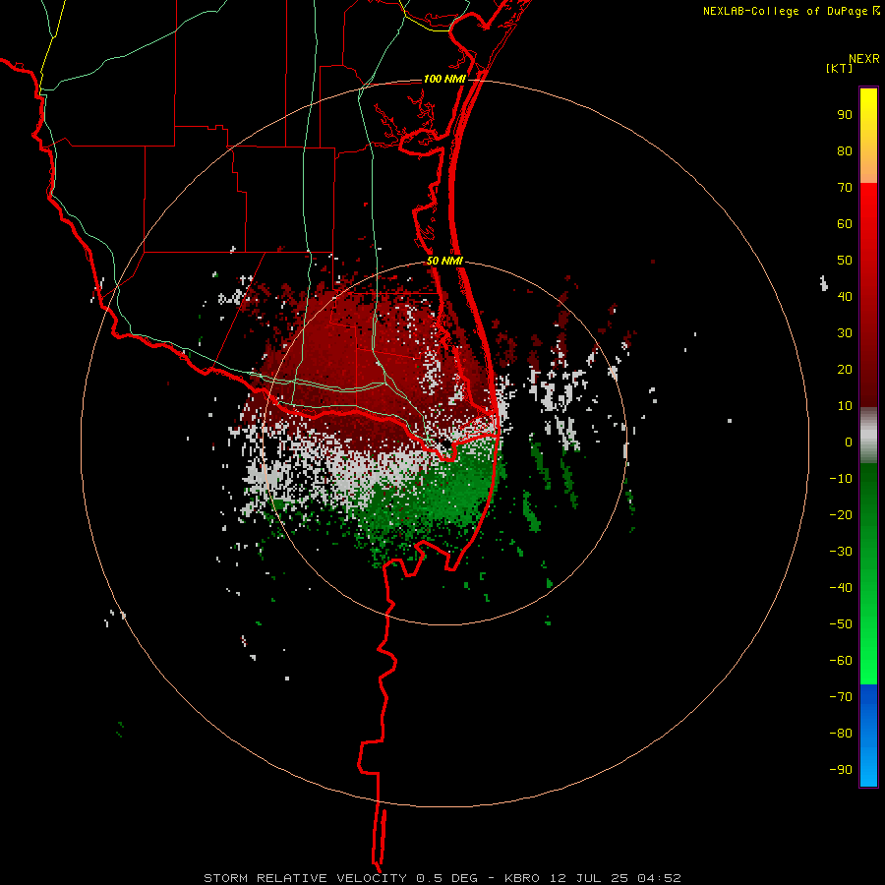This screenshot has height=885, width=885.
Task: Click the 50 NMI range ring label
Action: [444, 261]
